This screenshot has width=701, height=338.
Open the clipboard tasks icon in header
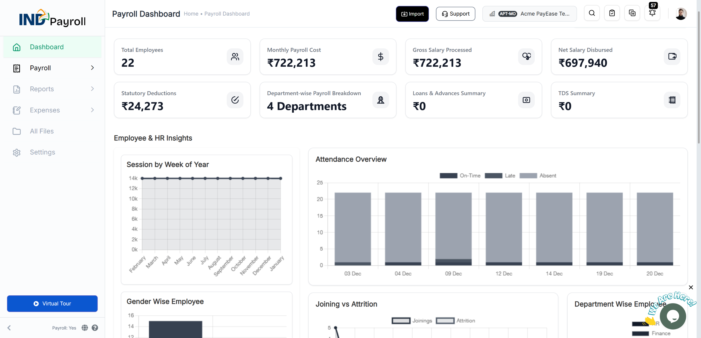click(612, 13)
